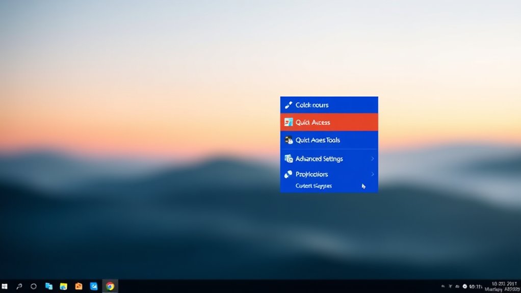Image resolution: width=521 pixels, height=293 pixels.
Task: Select Quick Access Tools menu entry
Action: (x=329, y=140)
